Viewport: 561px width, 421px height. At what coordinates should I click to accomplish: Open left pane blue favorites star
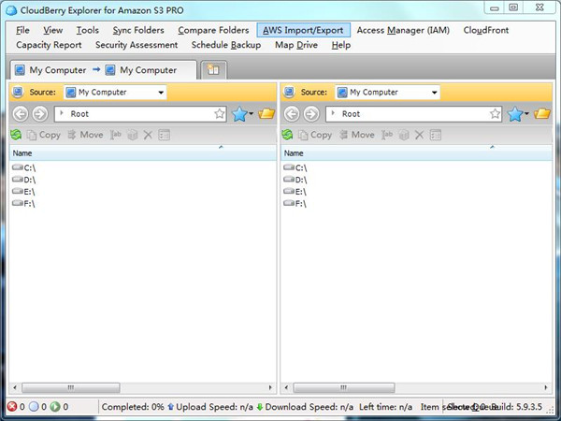239,114
